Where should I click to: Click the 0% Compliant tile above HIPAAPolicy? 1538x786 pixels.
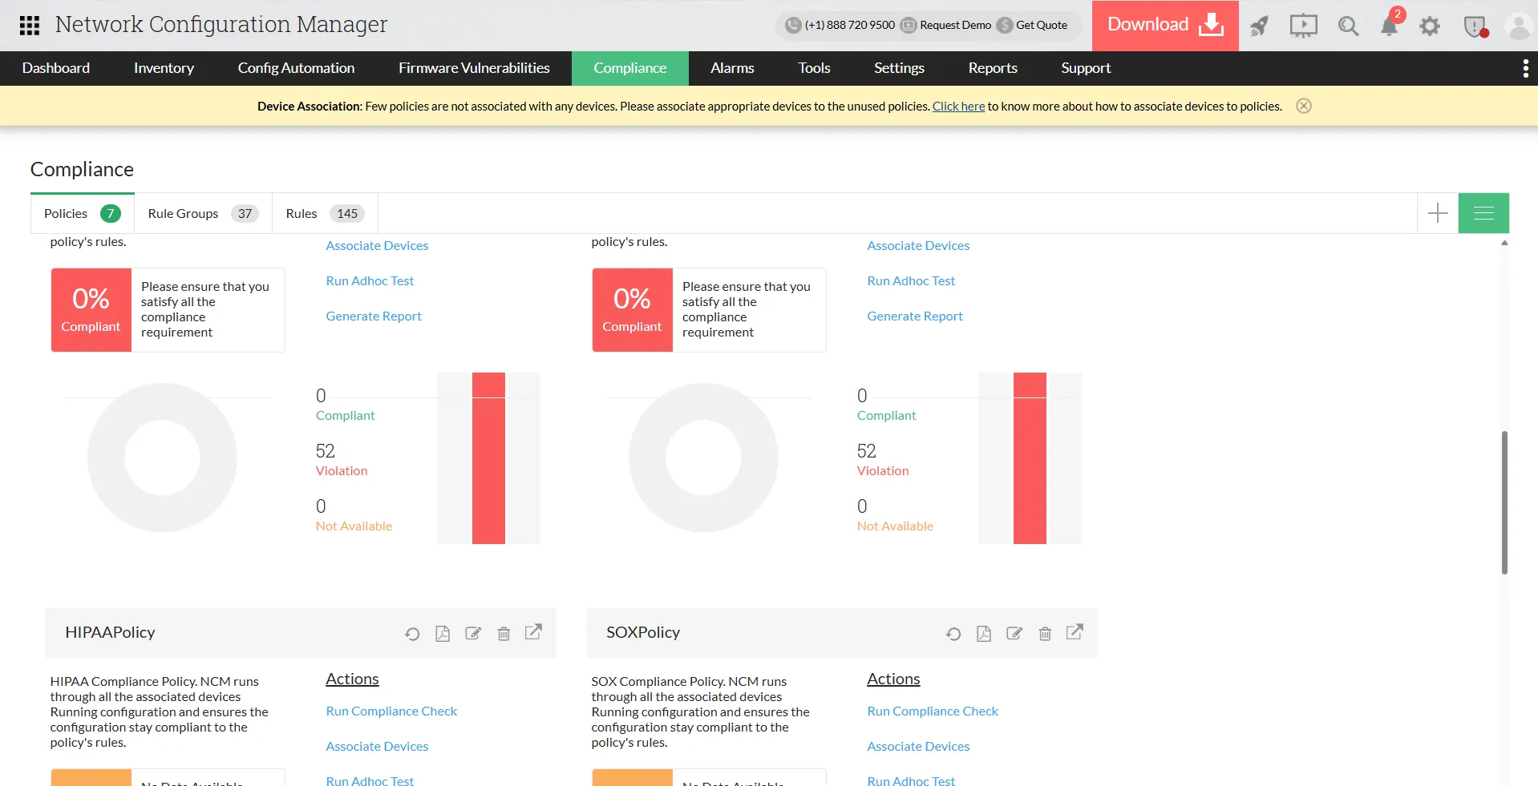[x=91, y=310]
